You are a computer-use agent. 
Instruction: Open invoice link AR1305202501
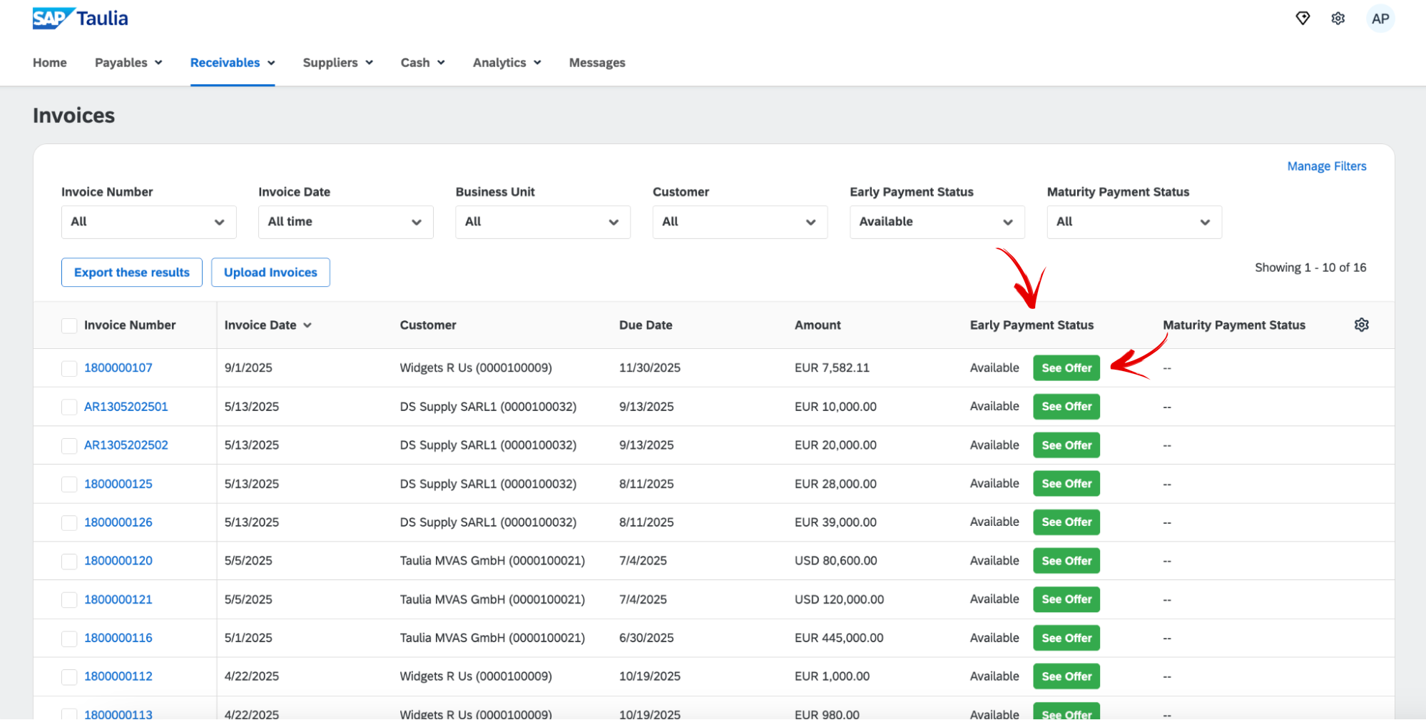click(126, 407)
